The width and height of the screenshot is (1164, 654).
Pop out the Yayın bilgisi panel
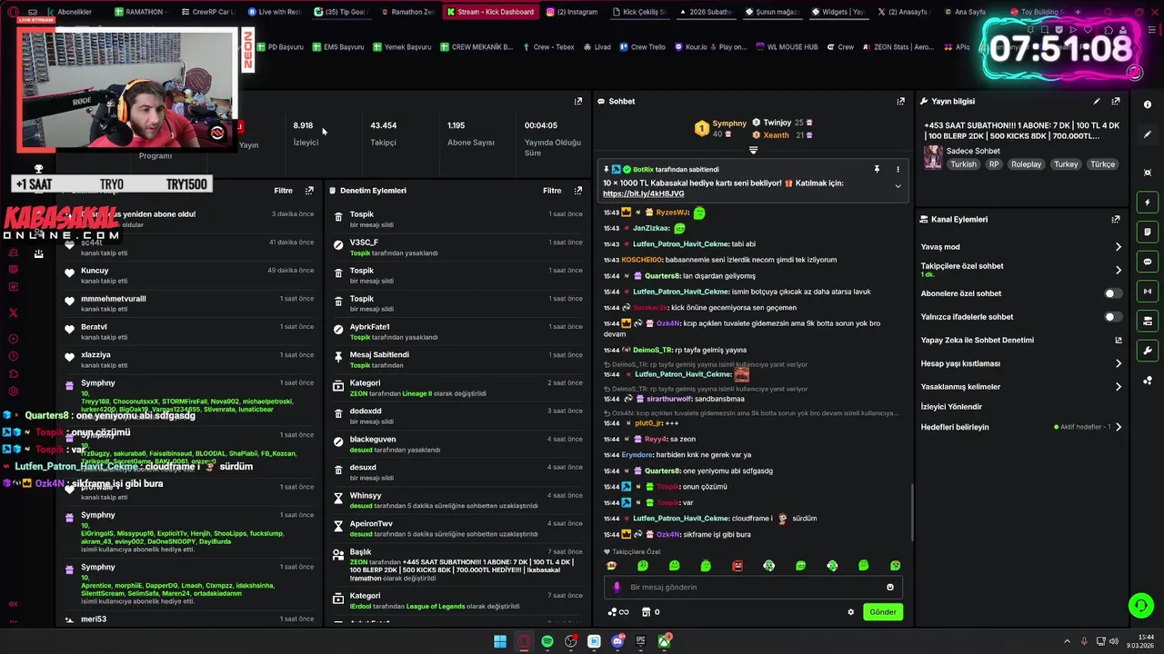[1116, 102]
